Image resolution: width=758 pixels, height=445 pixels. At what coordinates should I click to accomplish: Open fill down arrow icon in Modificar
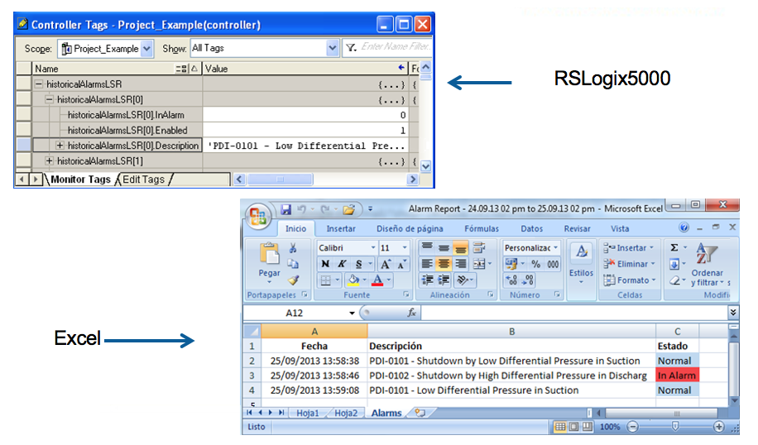point(674,264)
